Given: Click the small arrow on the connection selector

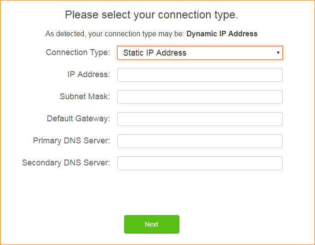Looking at the screenshot, I should pos(278,53).
